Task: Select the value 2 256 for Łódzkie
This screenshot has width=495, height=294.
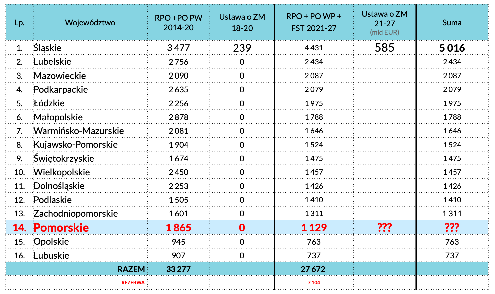Action: tap(178, 104)
